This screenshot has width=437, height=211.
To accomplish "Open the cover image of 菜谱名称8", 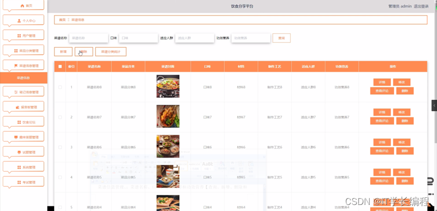I will (x=168, y=86).
